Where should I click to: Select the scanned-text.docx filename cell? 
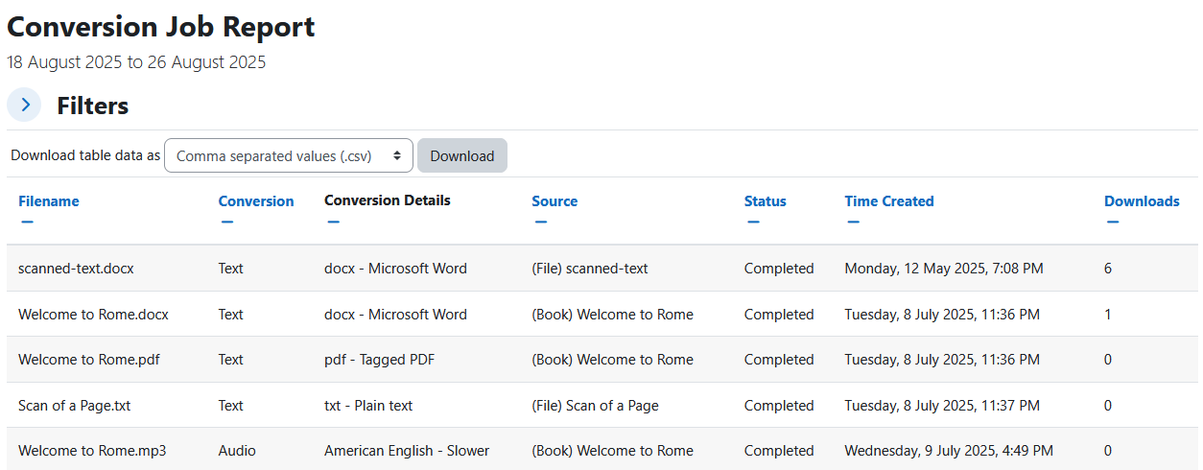(76, 269)
